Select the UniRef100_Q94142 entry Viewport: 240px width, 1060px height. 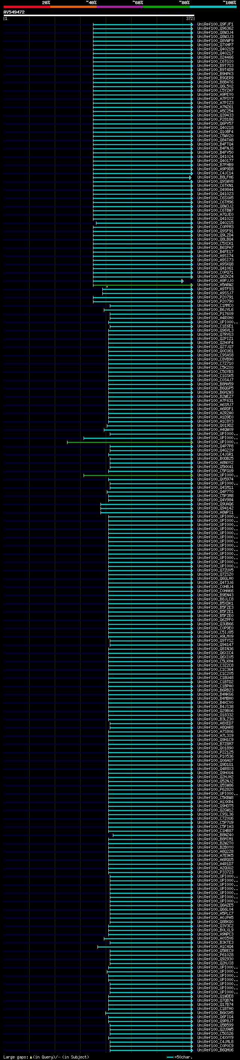pos(215,508)
